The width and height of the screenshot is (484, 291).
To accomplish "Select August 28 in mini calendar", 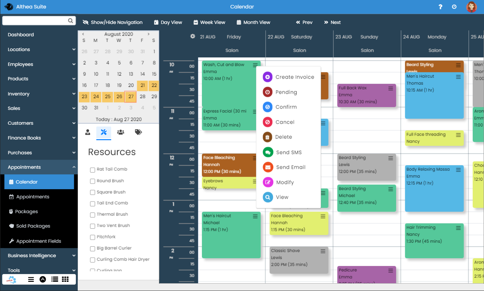I will (x=142, y=96).
